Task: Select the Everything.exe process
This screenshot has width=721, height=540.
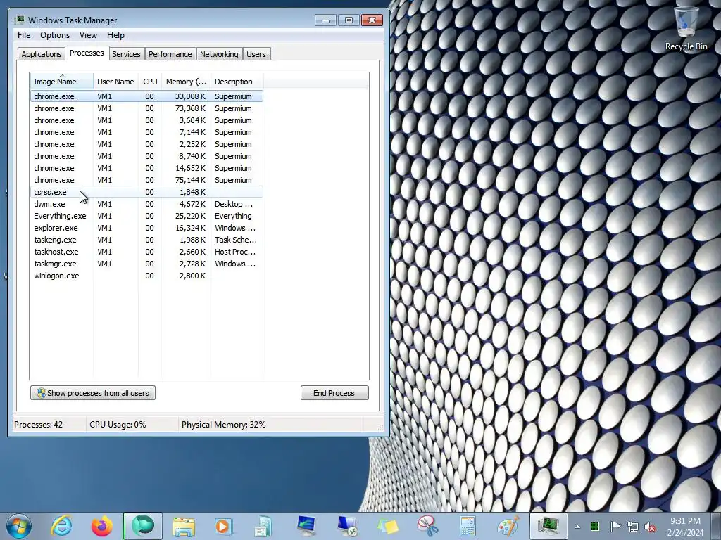Action: pos(146,216)
